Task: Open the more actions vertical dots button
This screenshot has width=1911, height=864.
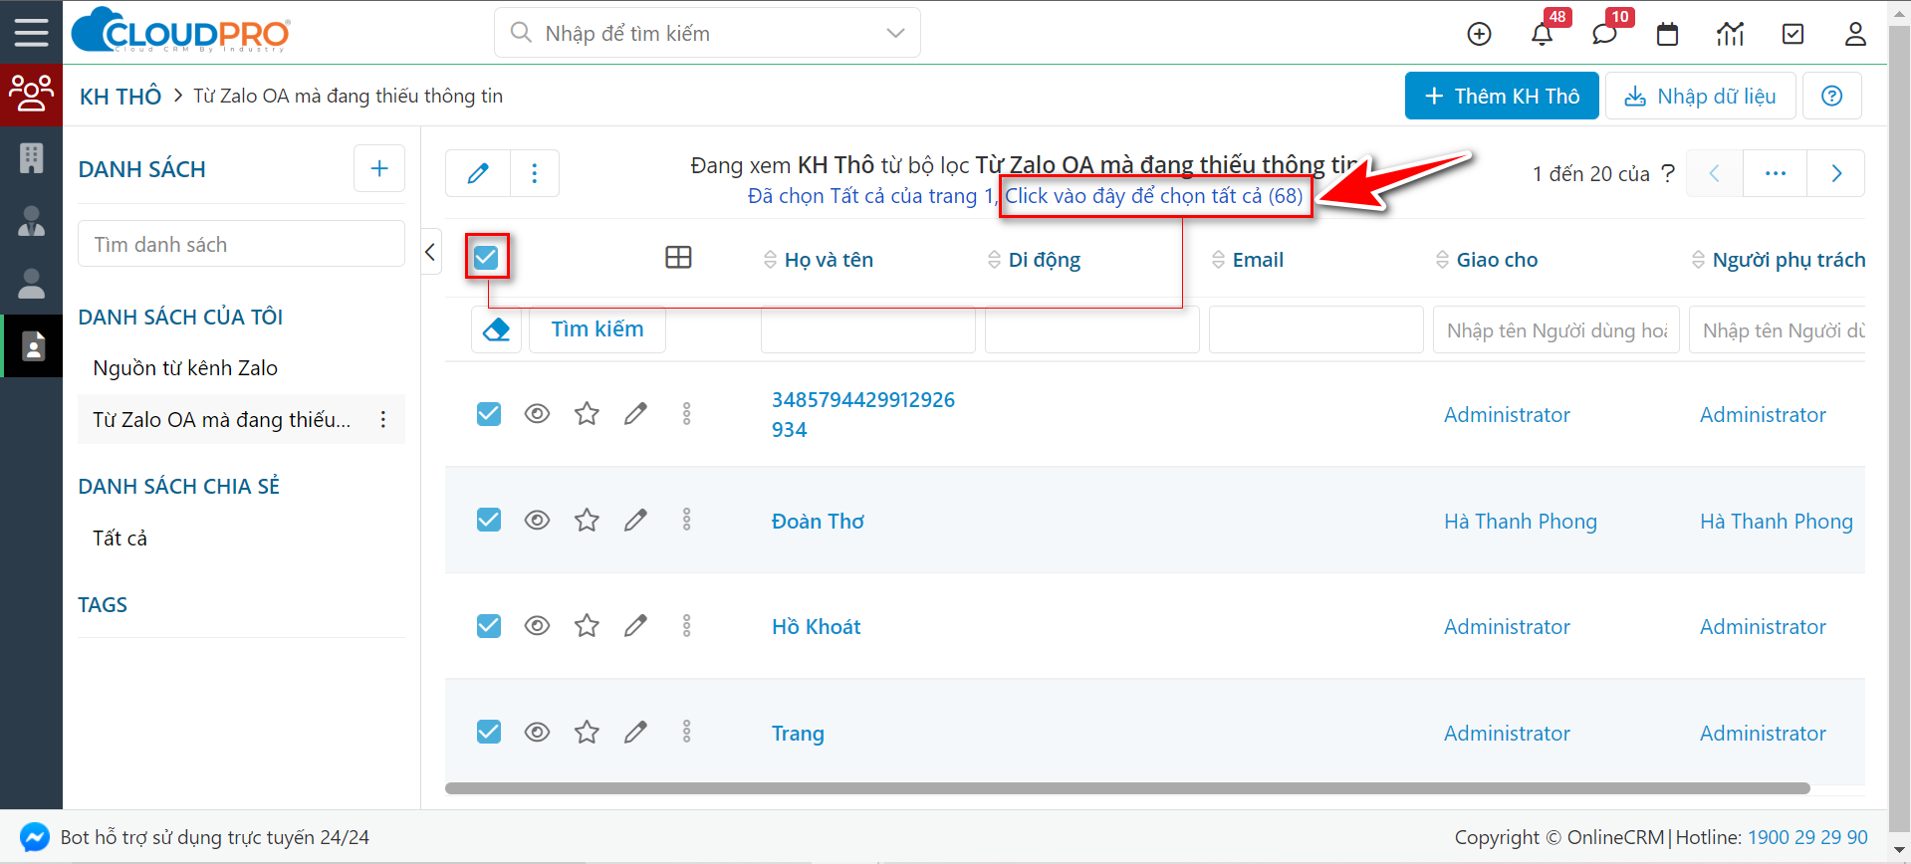Action: 535,173
